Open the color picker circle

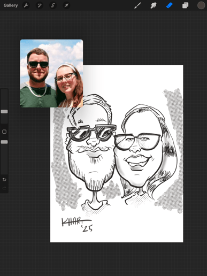201,5
